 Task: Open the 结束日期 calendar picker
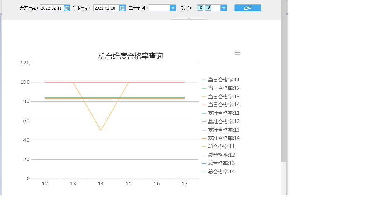pos(122,8)
